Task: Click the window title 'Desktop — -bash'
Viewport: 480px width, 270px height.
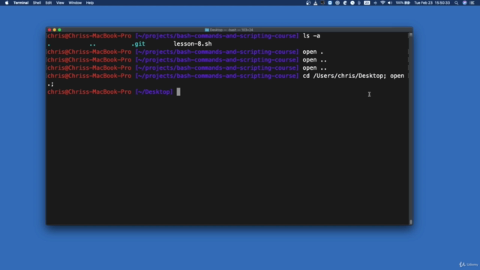Action: click(223, 30)
